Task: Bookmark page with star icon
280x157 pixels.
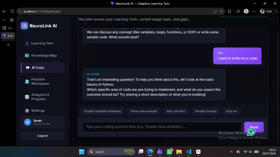Action: click(221, 11)
